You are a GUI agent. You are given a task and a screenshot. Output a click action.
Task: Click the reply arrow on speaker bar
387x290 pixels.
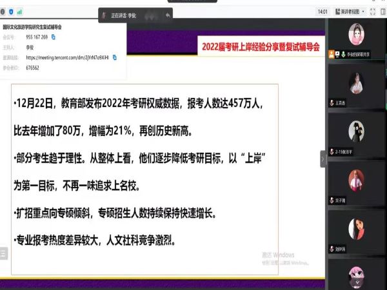[168, 14]
